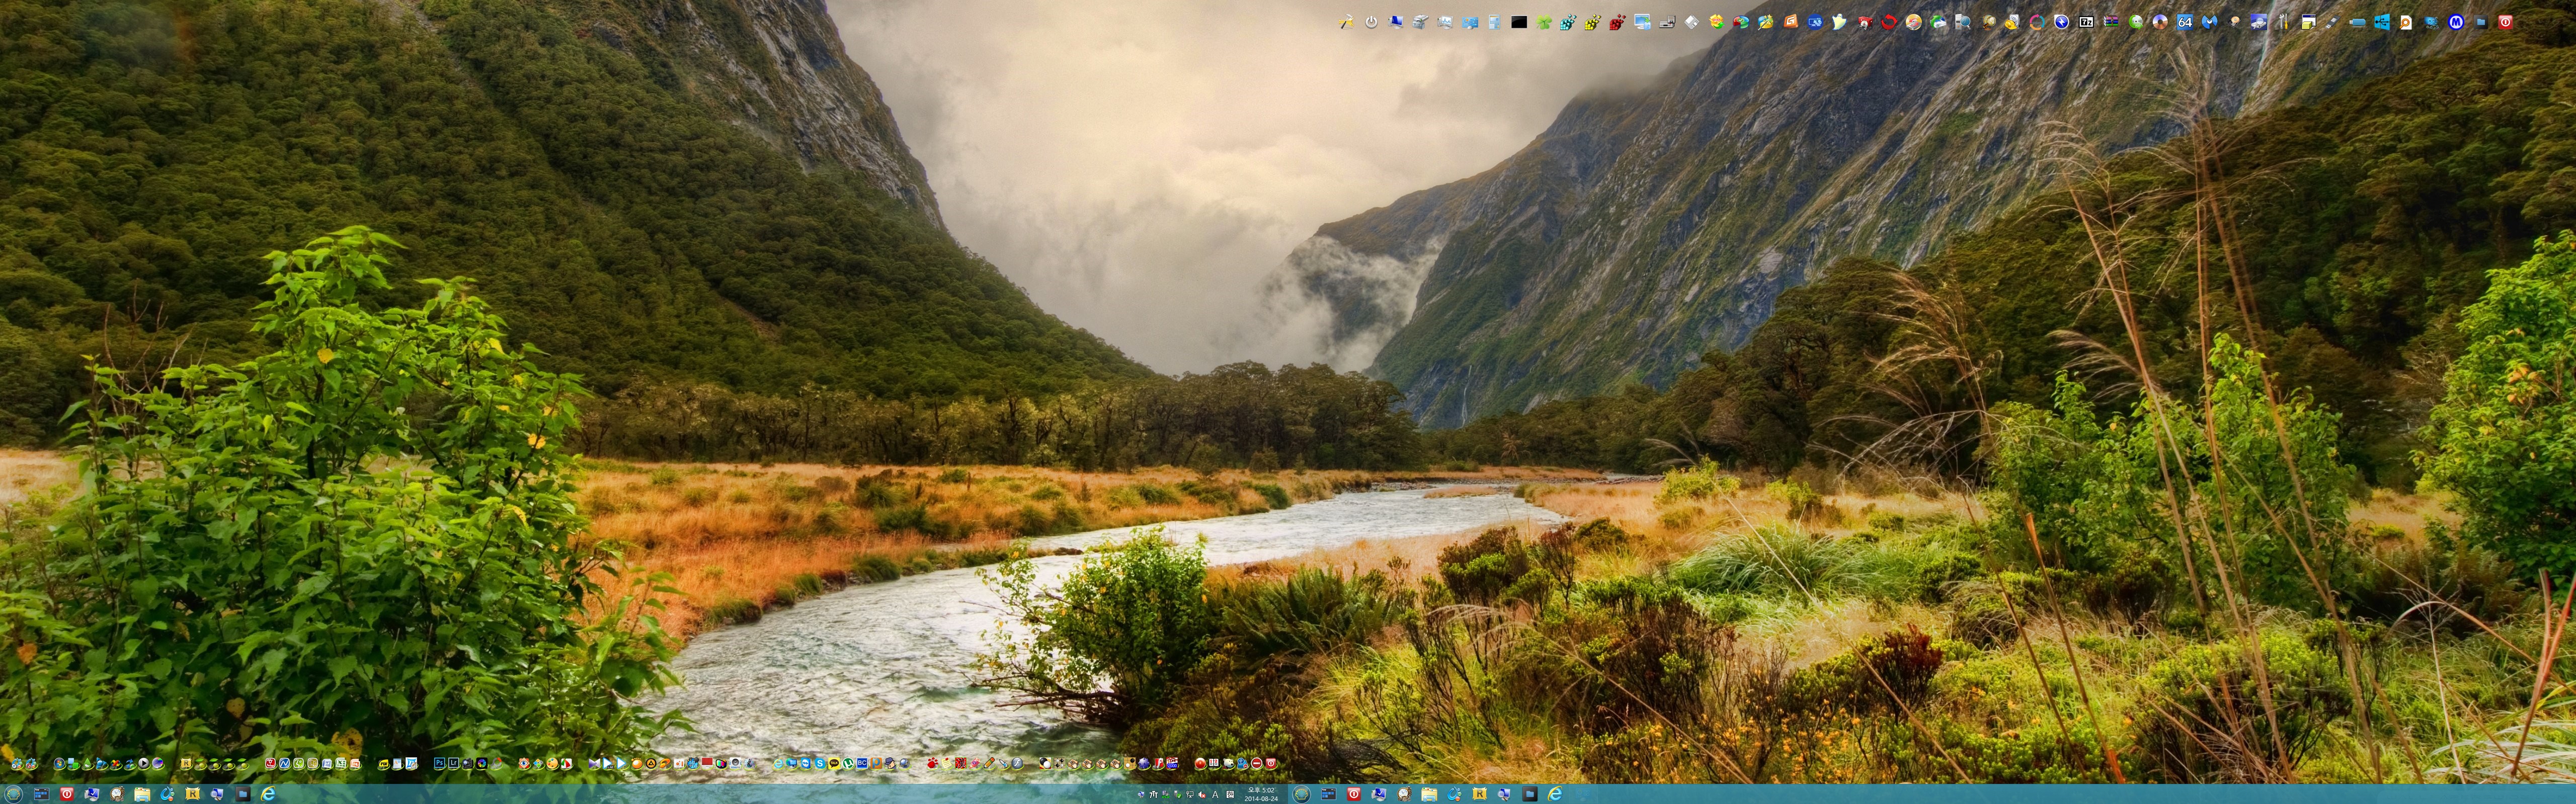Click the red circular arrow icon
Viewport: 2576px width, 804px height.
1889,22
